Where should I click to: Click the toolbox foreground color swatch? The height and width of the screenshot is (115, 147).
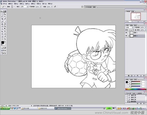click(x=3, y=42)
